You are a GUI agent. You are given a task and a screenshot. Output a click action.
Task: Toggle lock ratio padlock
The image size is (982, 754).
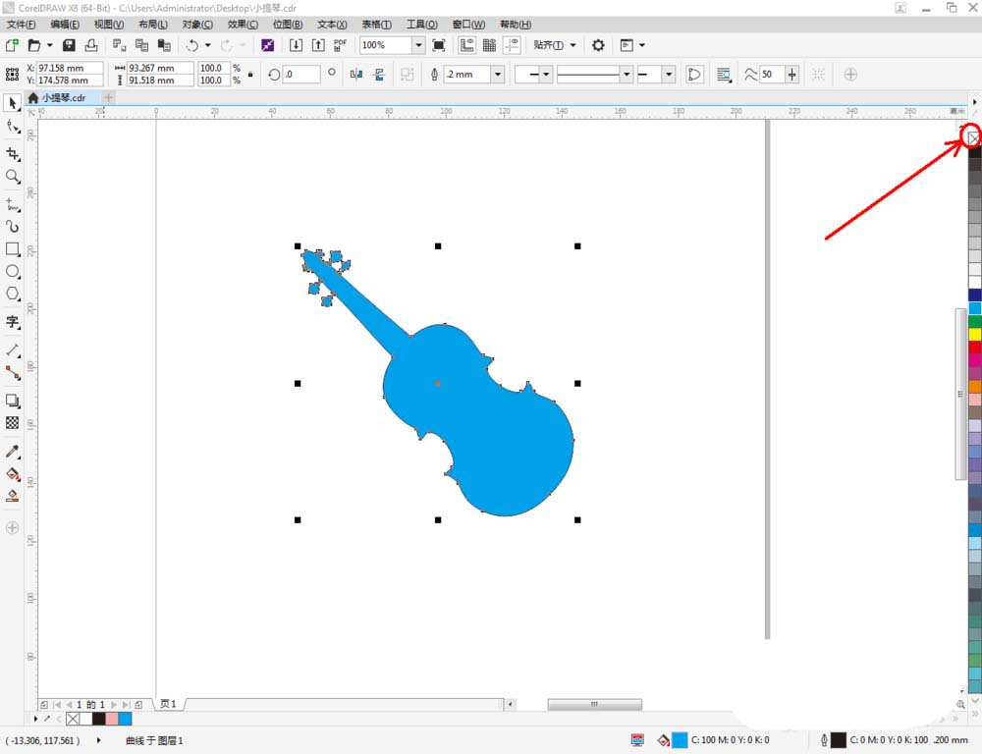pyautogui.click(x=250, y=74)
